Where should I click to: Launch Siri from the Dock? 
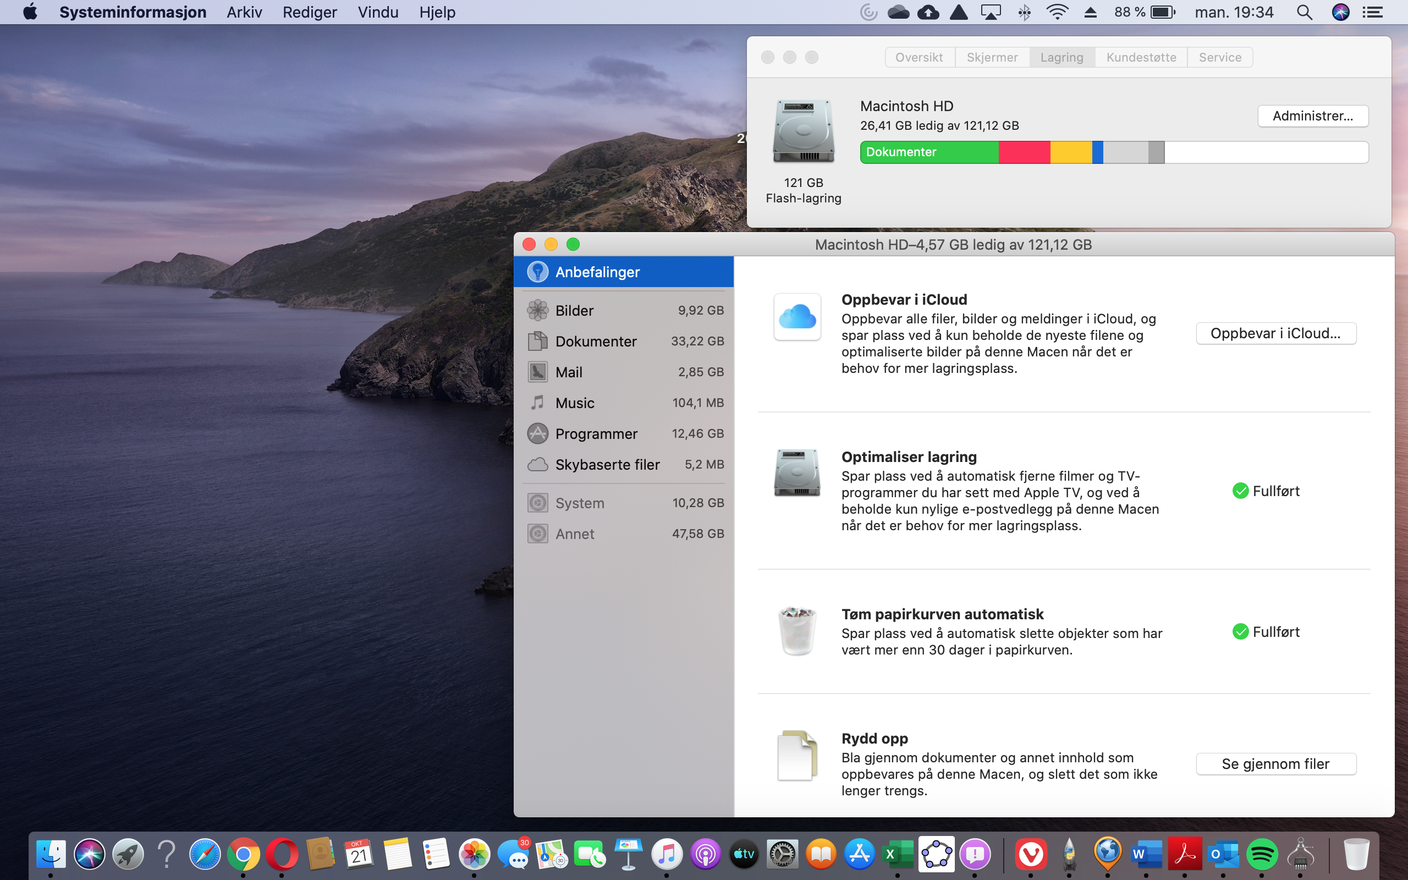[89, 854]
